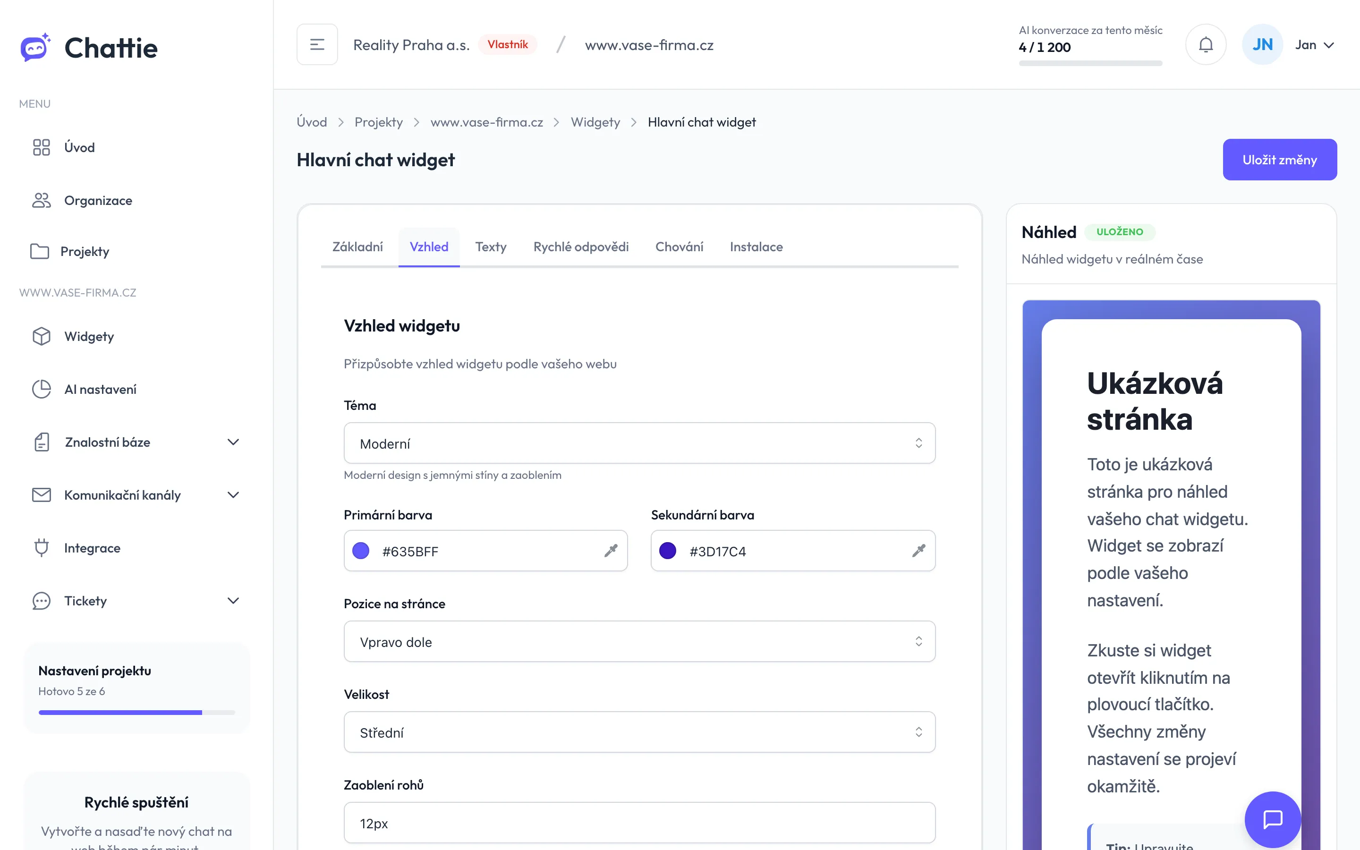The image size is (1360, 850).
Task: Open the Instalace tab
Action: [756, 247]
